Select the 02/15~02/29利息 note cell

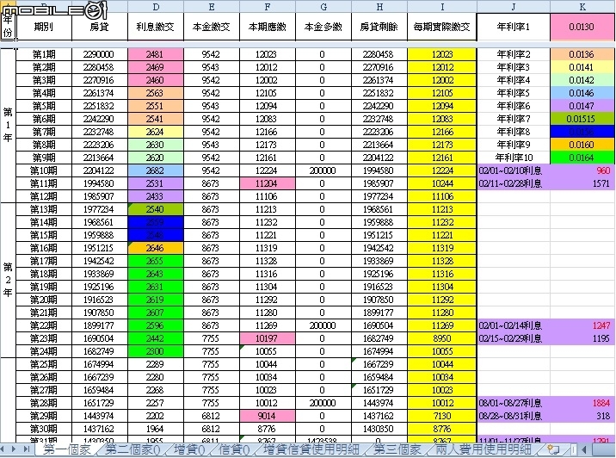(514, 338)
